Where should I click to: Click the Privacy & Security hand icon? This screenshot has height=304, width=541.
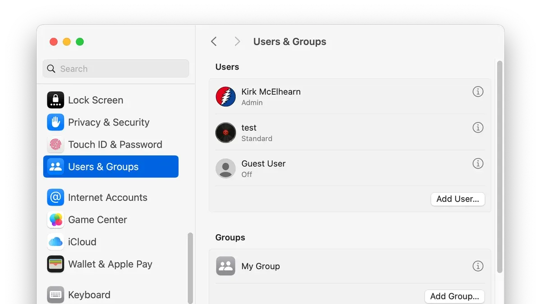tap(55, 122)
